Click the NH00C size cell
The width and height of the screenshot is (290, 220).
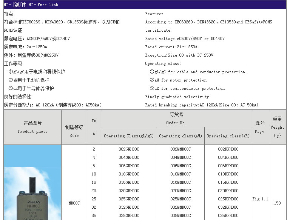(x=74, y=203)
